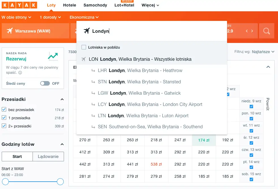Switch to the Lądowanie button
The height and width of the screenshot is (189, 278).
48,156
